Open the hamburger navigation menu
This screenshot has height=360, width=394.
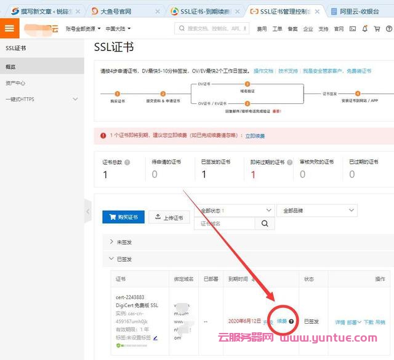coord(9,28)
